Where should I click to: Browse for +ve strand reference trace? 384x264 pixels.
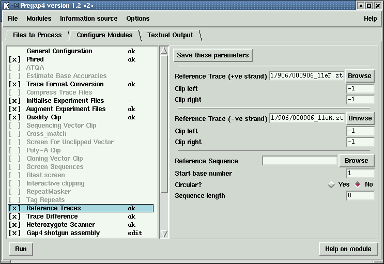tap(359, 76)
